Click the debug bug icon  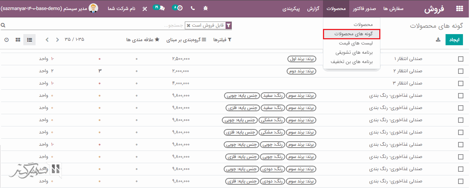(x=206, y=8)
